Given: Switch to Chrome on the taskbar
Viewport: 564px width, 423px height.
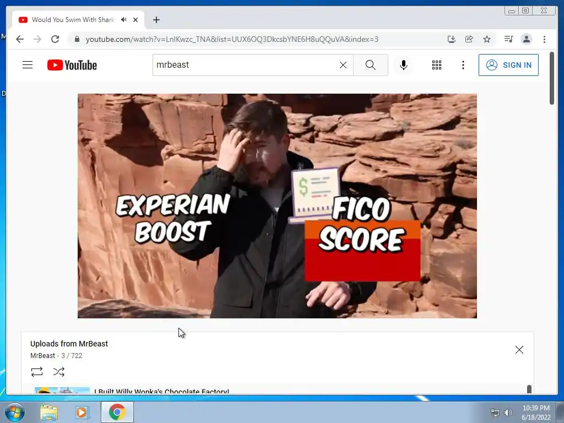Looking at the screenshot, I should 117,412.
